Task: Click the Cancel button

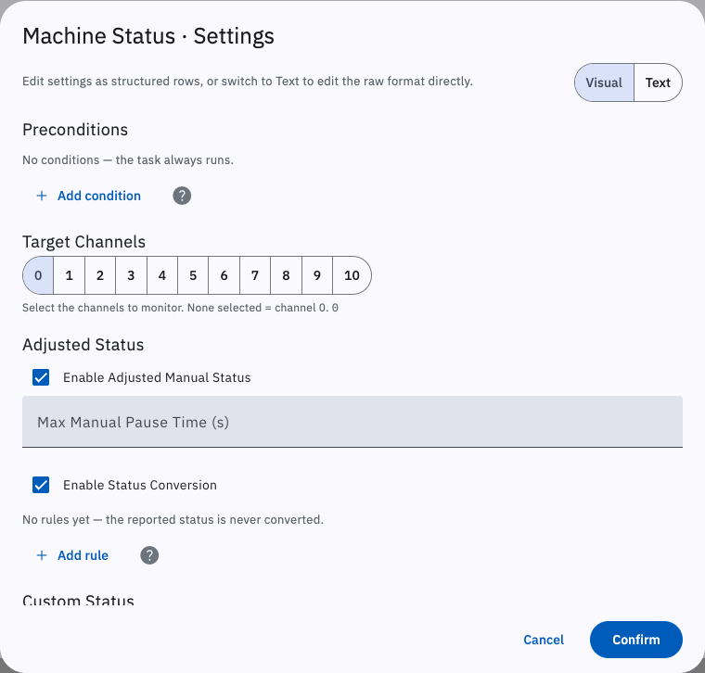Action: (544, 640)
